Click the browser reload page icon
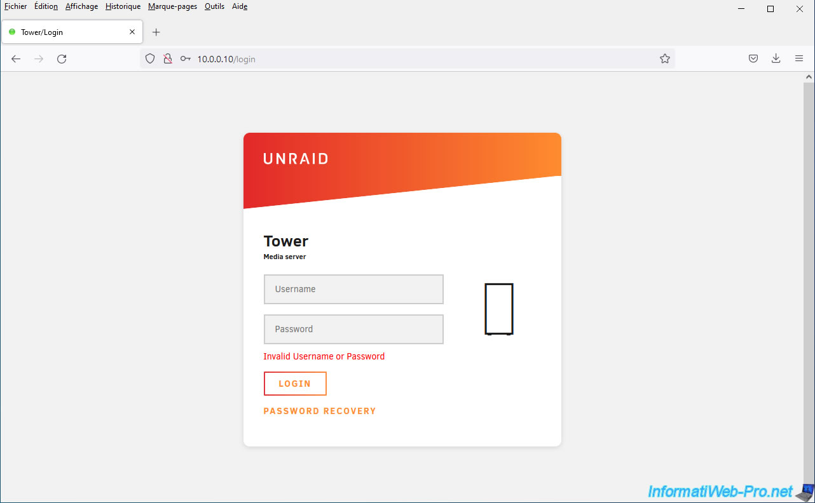The height and width of the screenshot is (503, 815). tap(62, 59)
